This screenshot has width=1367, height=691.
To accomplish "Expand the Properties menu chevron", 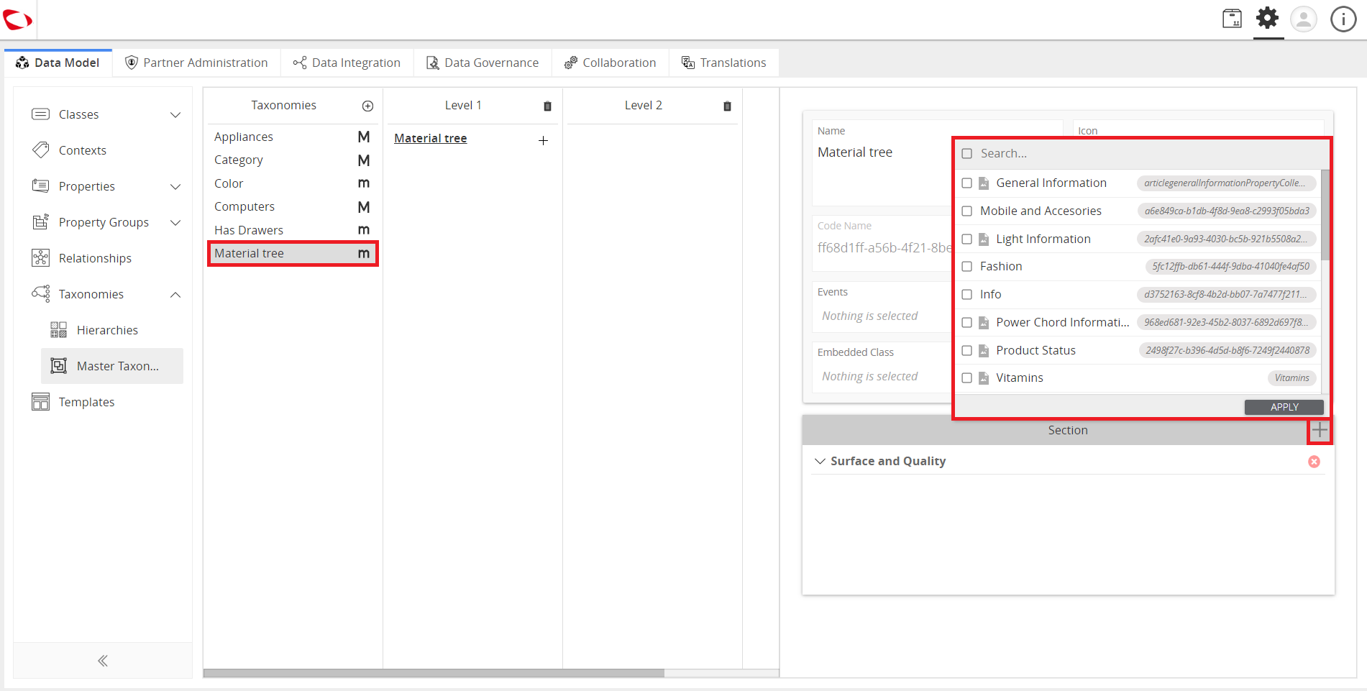I will click(175, 187).
